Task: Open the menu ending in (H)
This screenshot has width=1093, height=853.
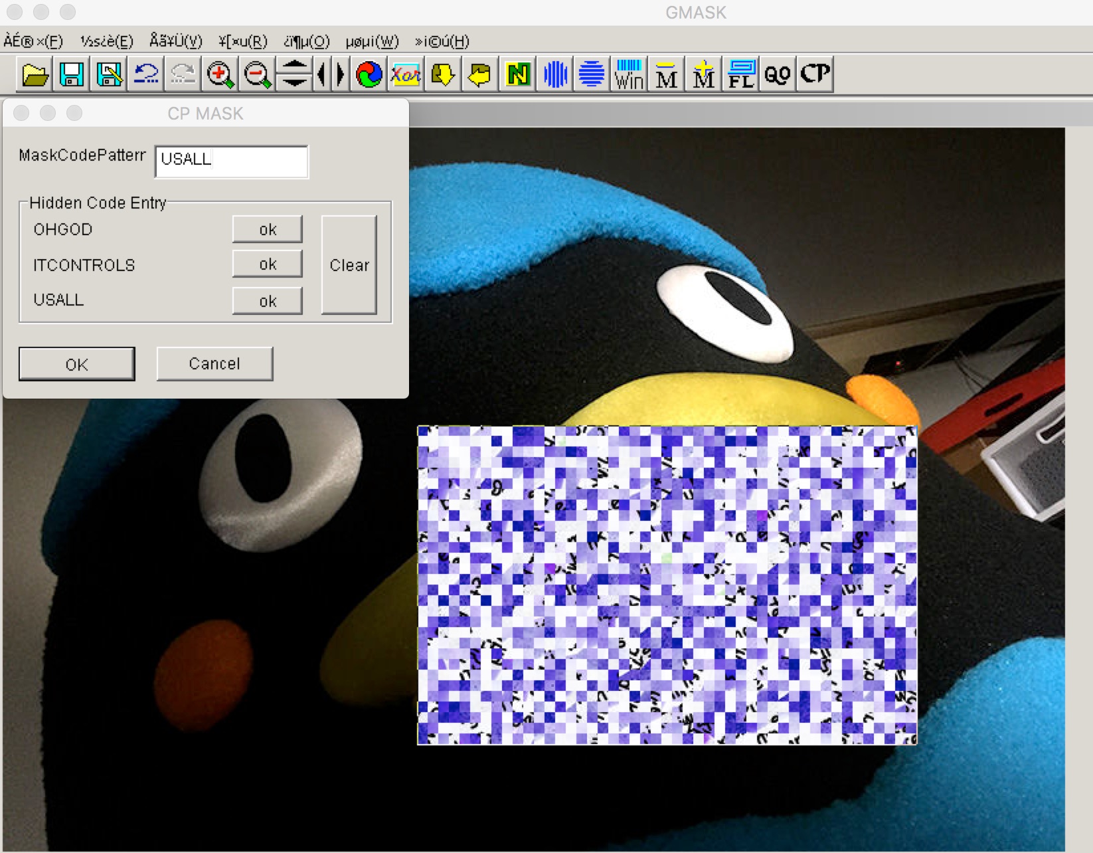Action: 442,41
